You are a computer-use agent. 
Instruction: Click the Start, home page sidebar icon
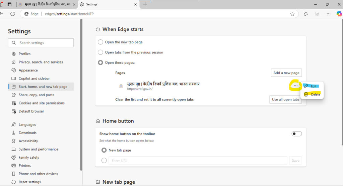pyautogui.click(x=13, y=86)
